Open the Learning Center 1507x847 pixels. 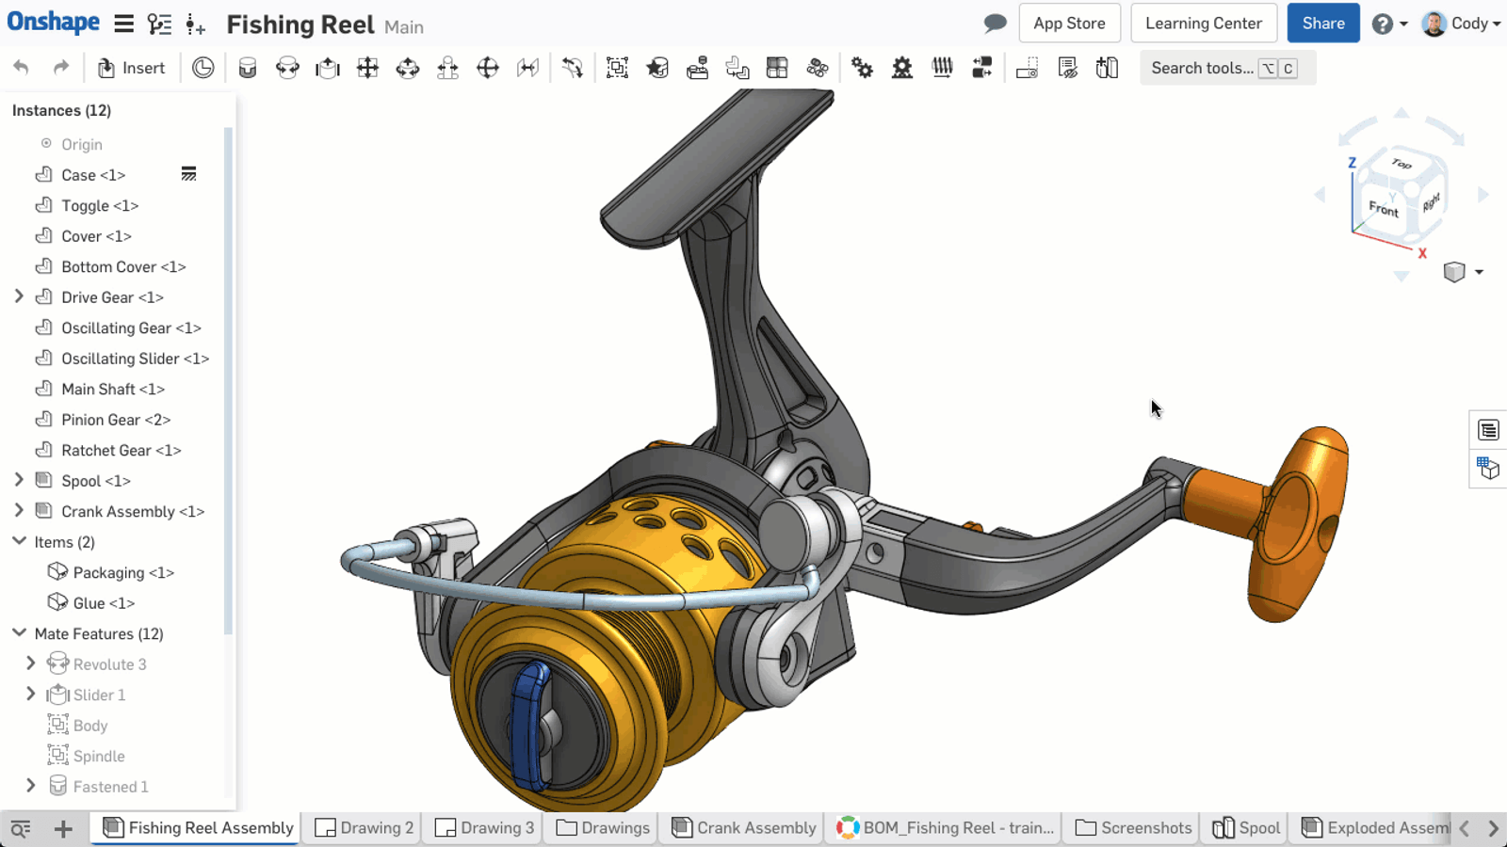click(1203, 24)
